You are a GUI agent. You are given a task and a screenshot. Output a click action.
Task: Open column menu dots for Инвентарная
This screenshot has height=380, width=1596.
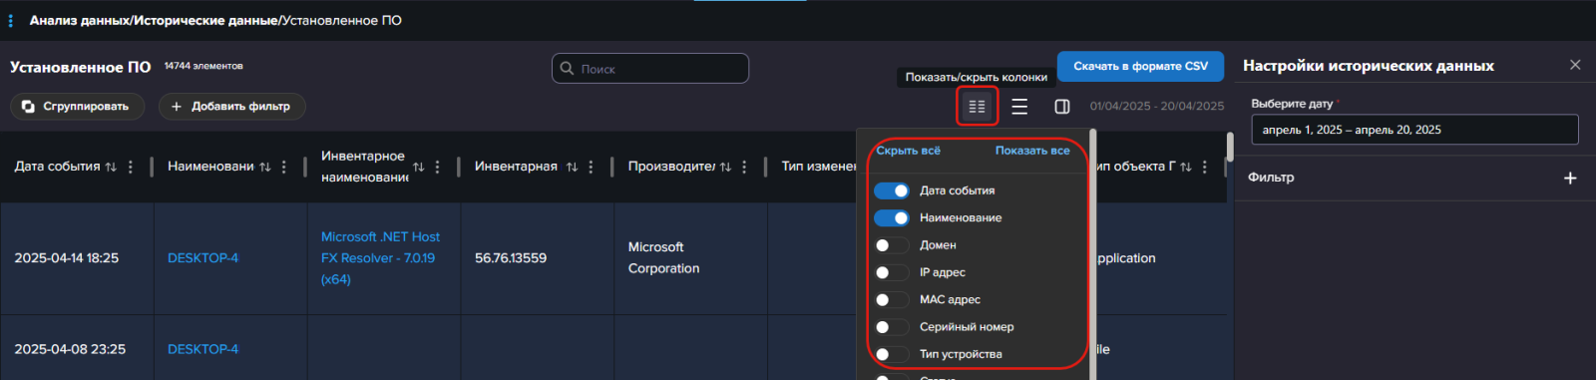tap(592, 167)
